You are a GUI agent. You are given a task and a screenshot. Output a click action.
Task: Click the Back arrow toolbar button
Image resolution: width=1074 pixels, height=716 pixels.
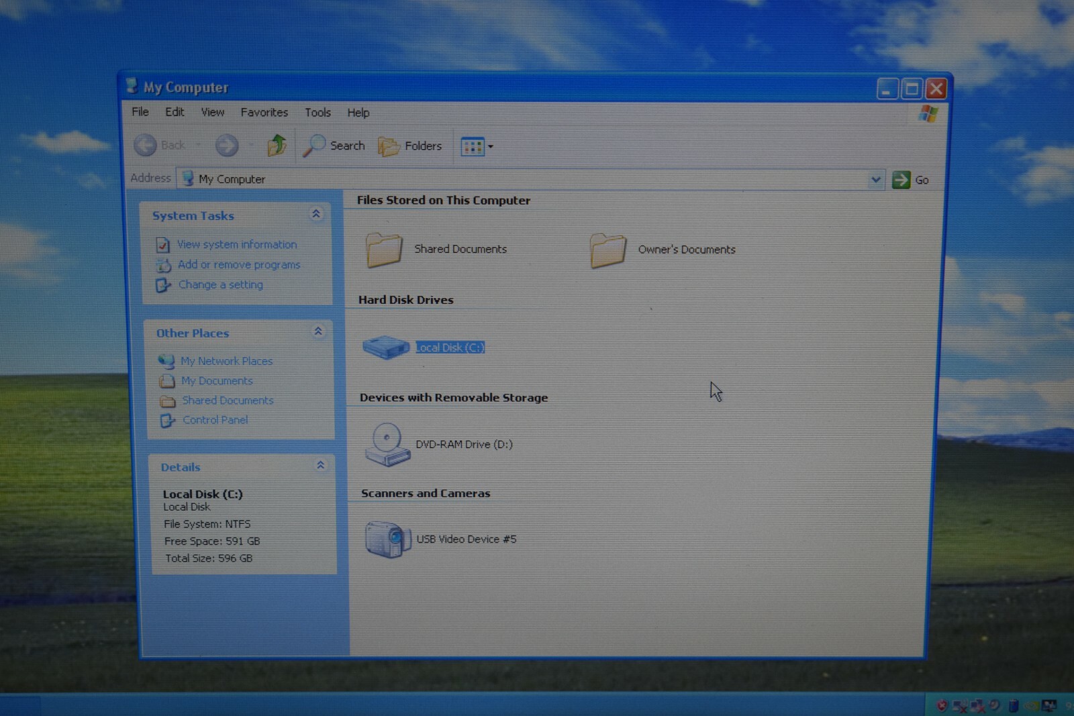tap(146, 145)
